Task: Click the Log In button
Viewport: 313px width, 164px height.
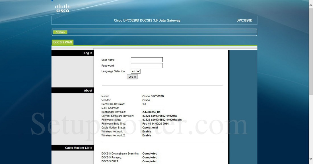Action: [132, 77]
